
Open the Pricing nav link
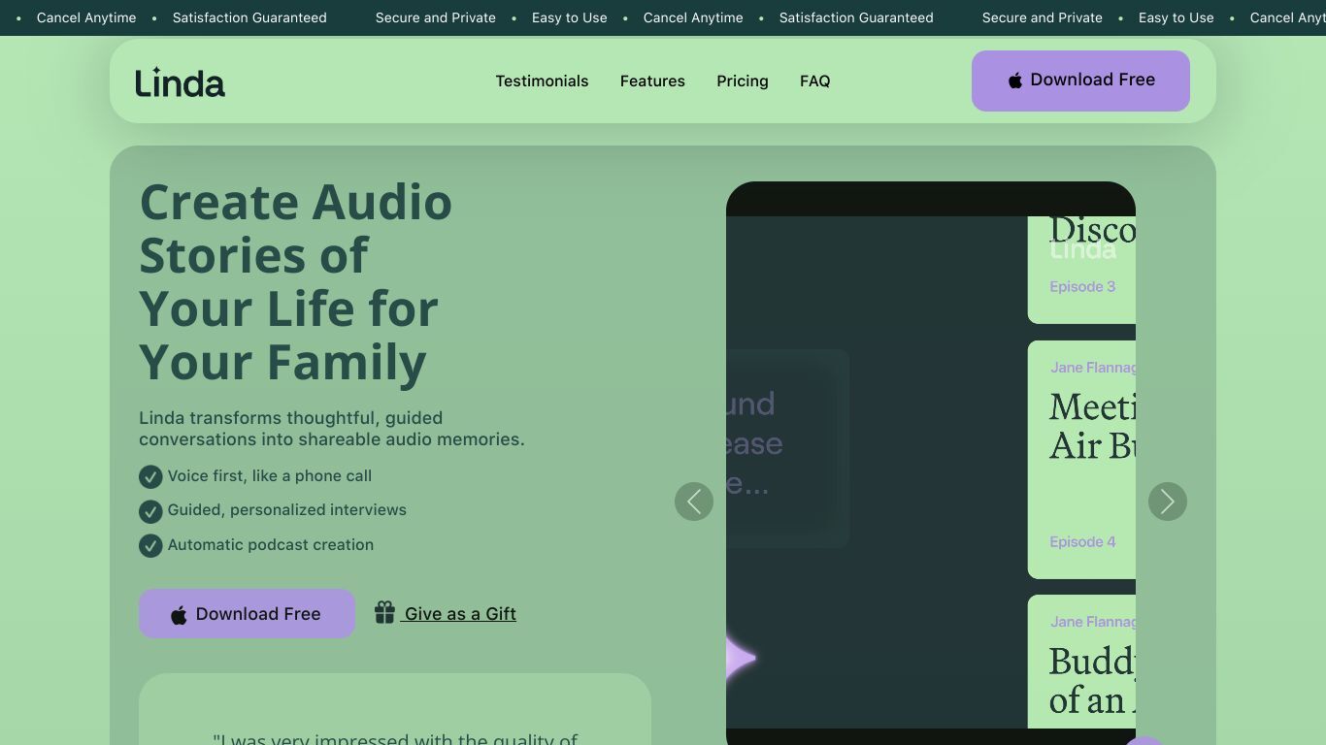point(743,81)
